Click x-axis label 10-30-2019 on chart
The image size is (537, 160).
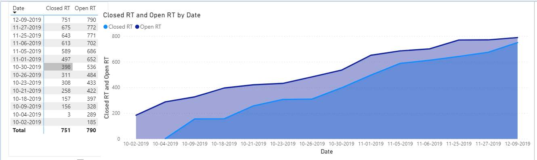[342, 143]
